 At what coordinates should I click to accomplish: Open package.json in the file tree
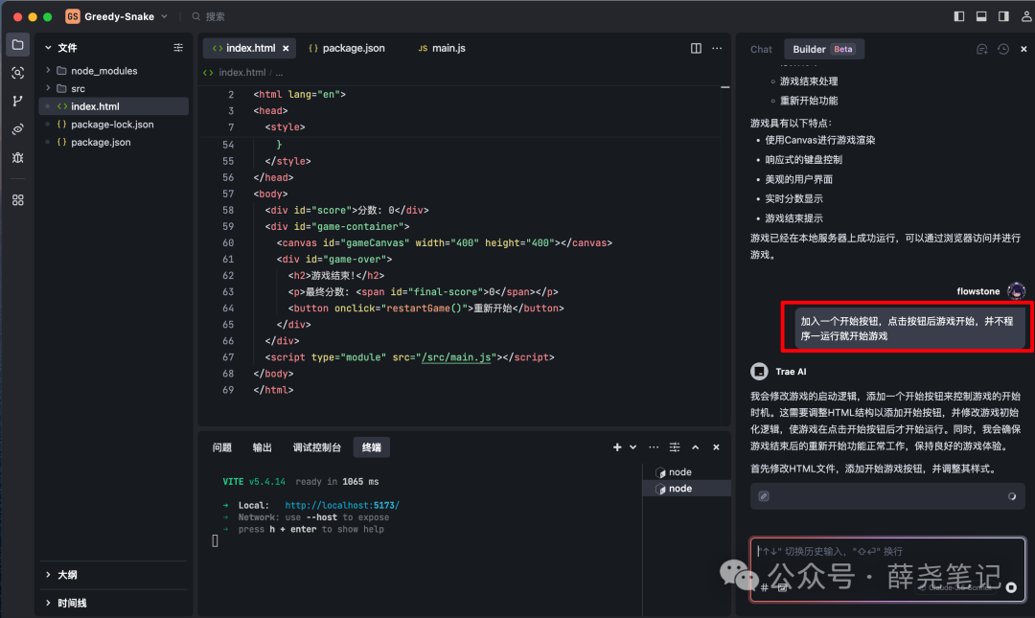113,142
